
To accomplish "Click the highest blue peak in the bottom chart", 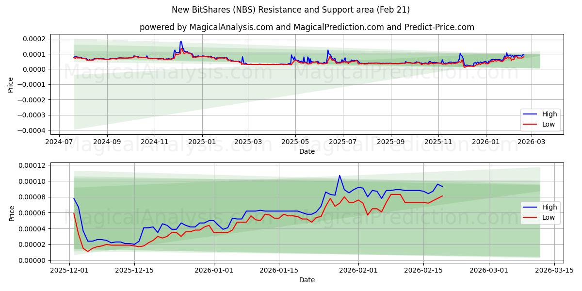I will pos(339,176).
